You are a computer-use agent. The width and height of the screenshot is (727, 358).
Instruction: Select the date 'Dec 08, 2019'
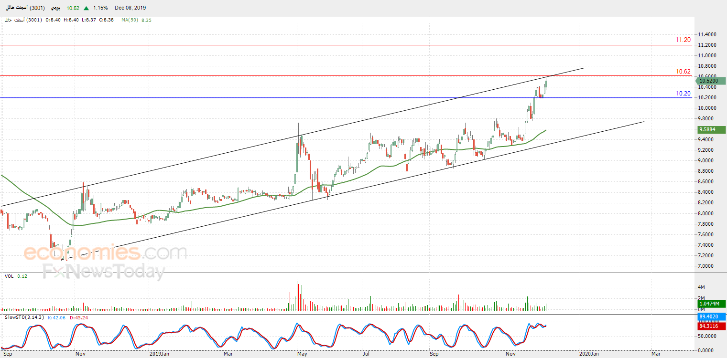(130, 8)
